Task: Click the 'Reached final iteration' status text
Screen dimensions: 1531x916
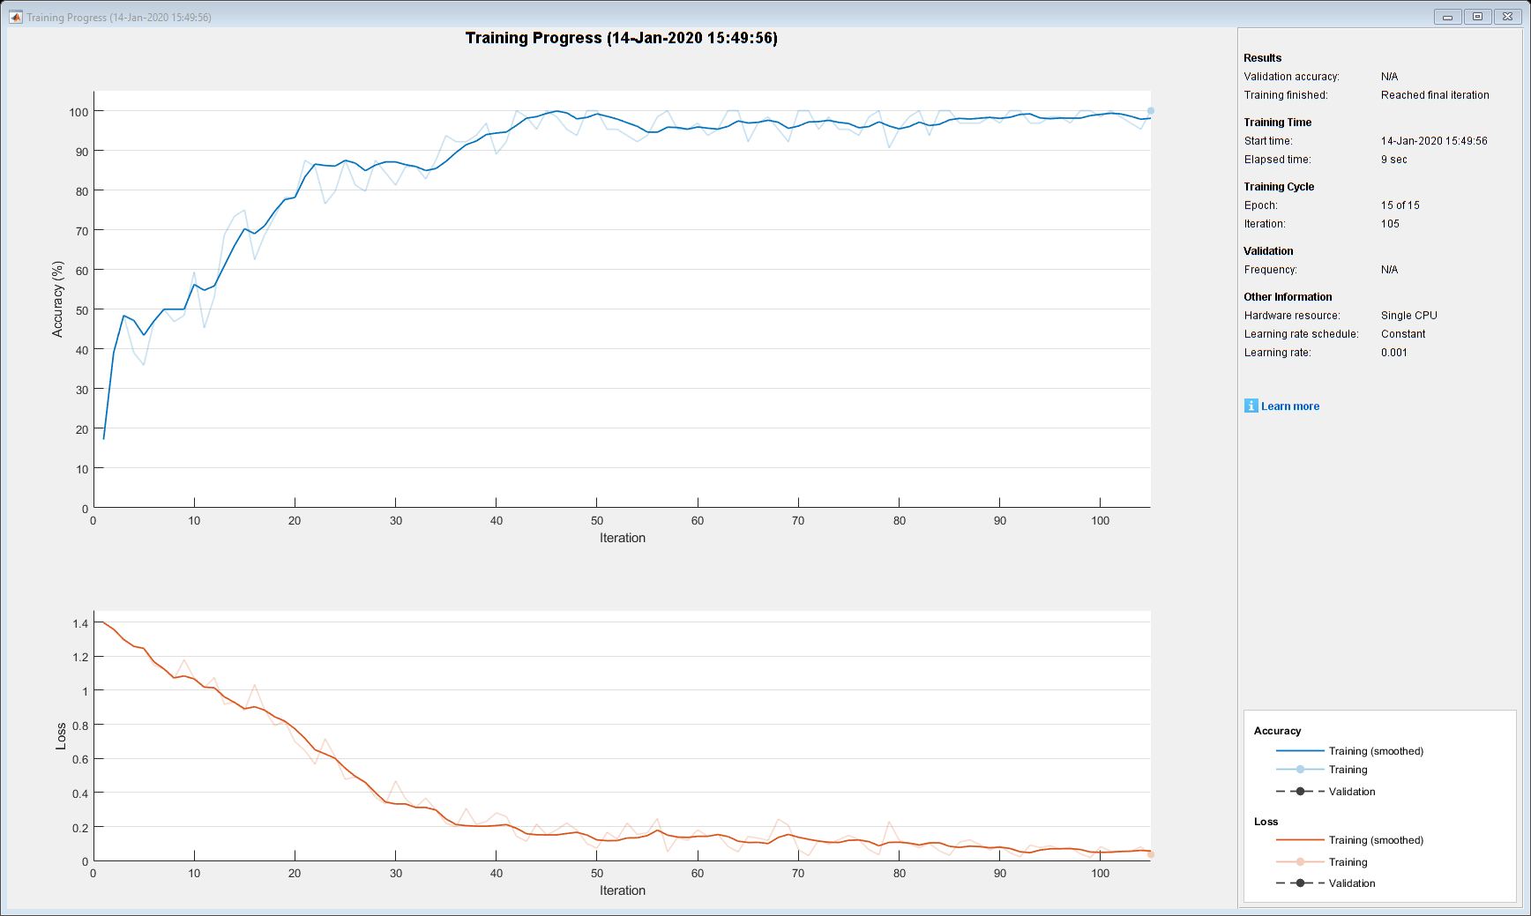Action: click(x=1435, y=95)
